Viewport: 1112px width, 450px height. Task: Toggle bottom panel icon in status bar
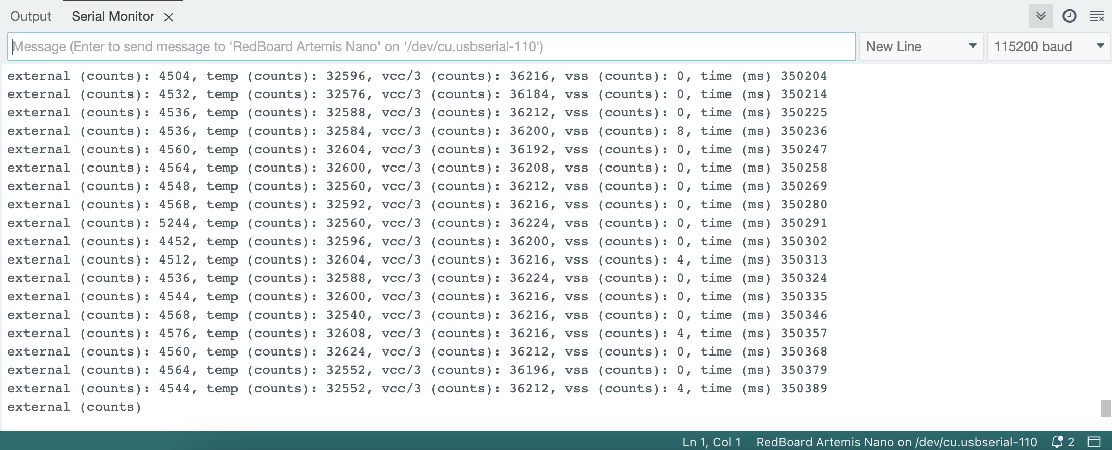click(x=1094, y=442)
